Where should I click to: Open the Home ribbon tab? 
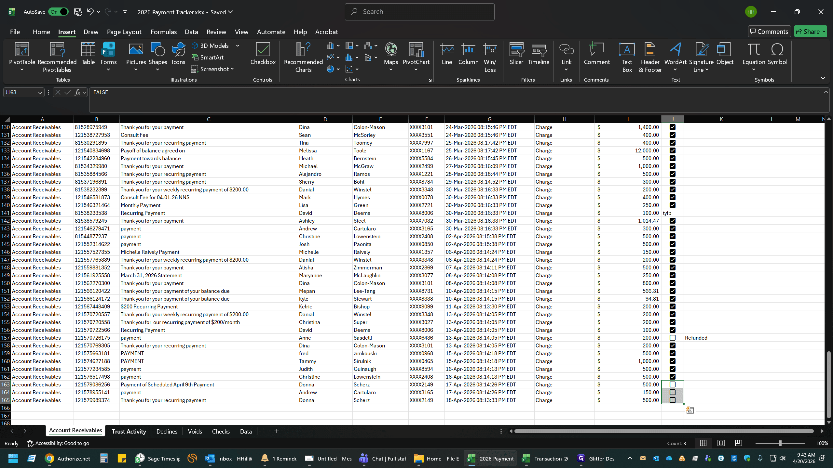[x=41, y=32]
